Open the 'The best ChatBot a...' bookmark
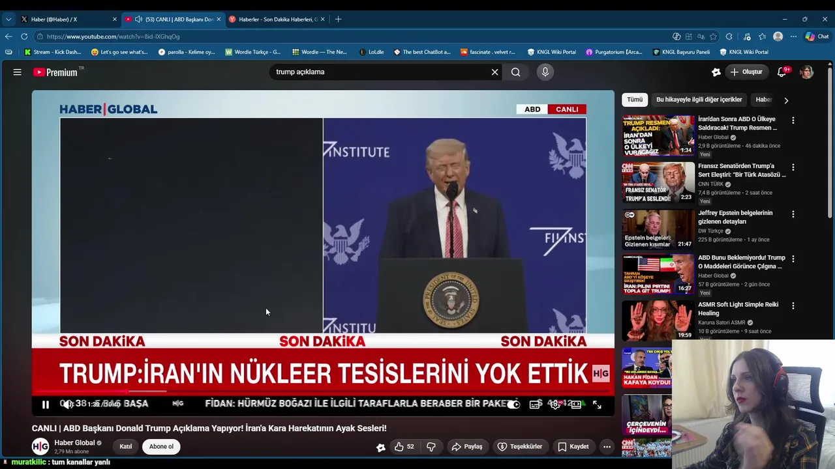 pos(421,52)
